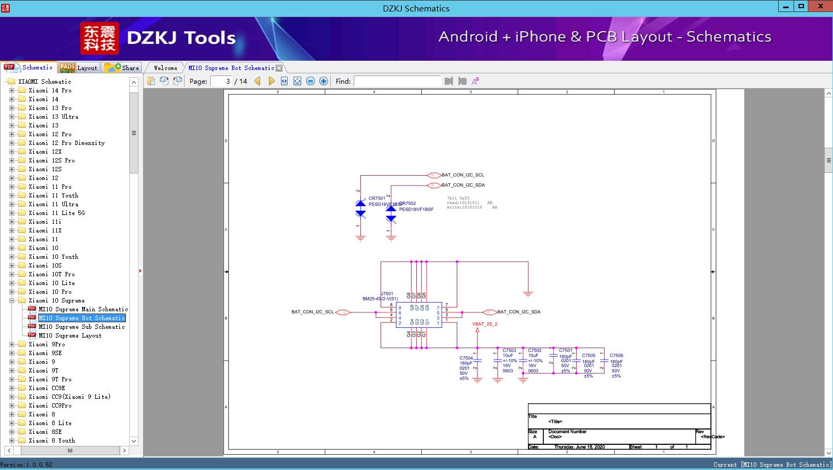
Task: Select Xiaomi 8 Lite in the tree
Action: [50, 423]
